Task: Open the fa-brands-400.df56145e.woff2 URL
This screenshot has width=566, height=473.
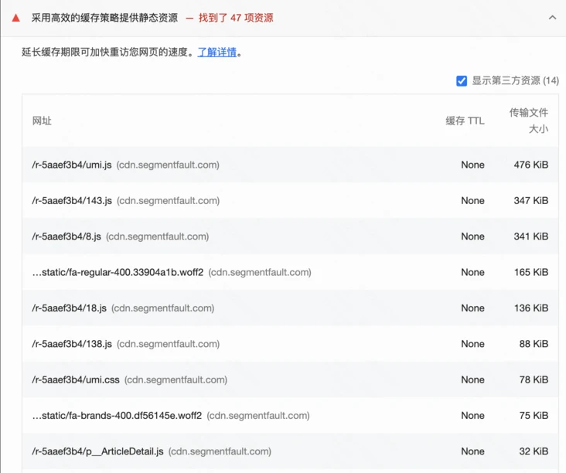Action: click(x=117, y=415)
